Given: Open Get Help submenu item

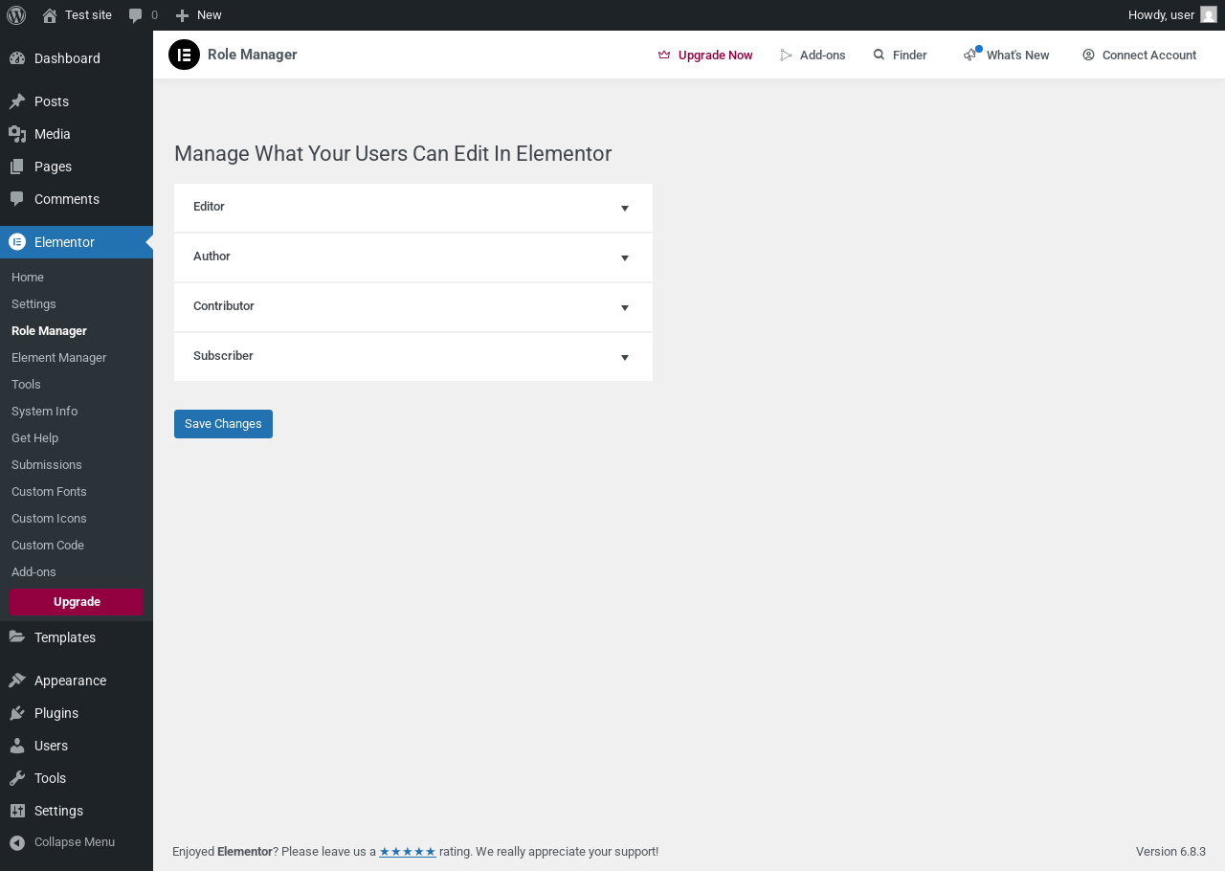Looking at the screenshot, I should (34, 438).
